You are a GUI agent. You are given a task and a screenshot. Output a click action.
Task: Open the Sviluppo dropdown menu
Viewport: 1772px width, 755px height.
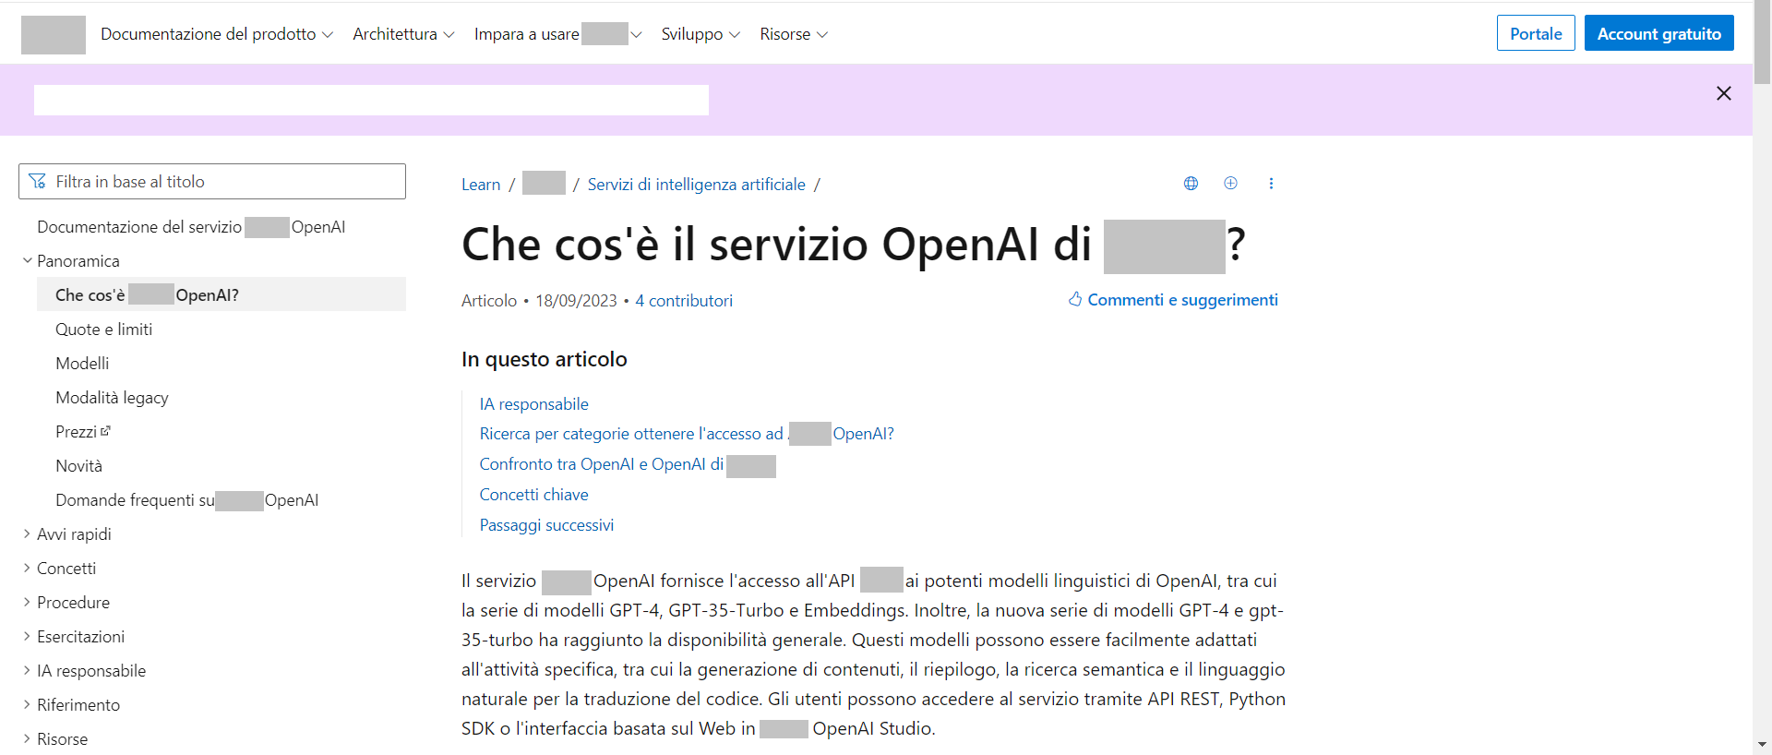coord(700,34)
